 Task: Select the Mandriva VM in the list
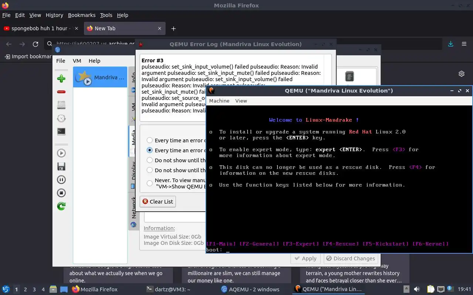(x=100, y=77)
